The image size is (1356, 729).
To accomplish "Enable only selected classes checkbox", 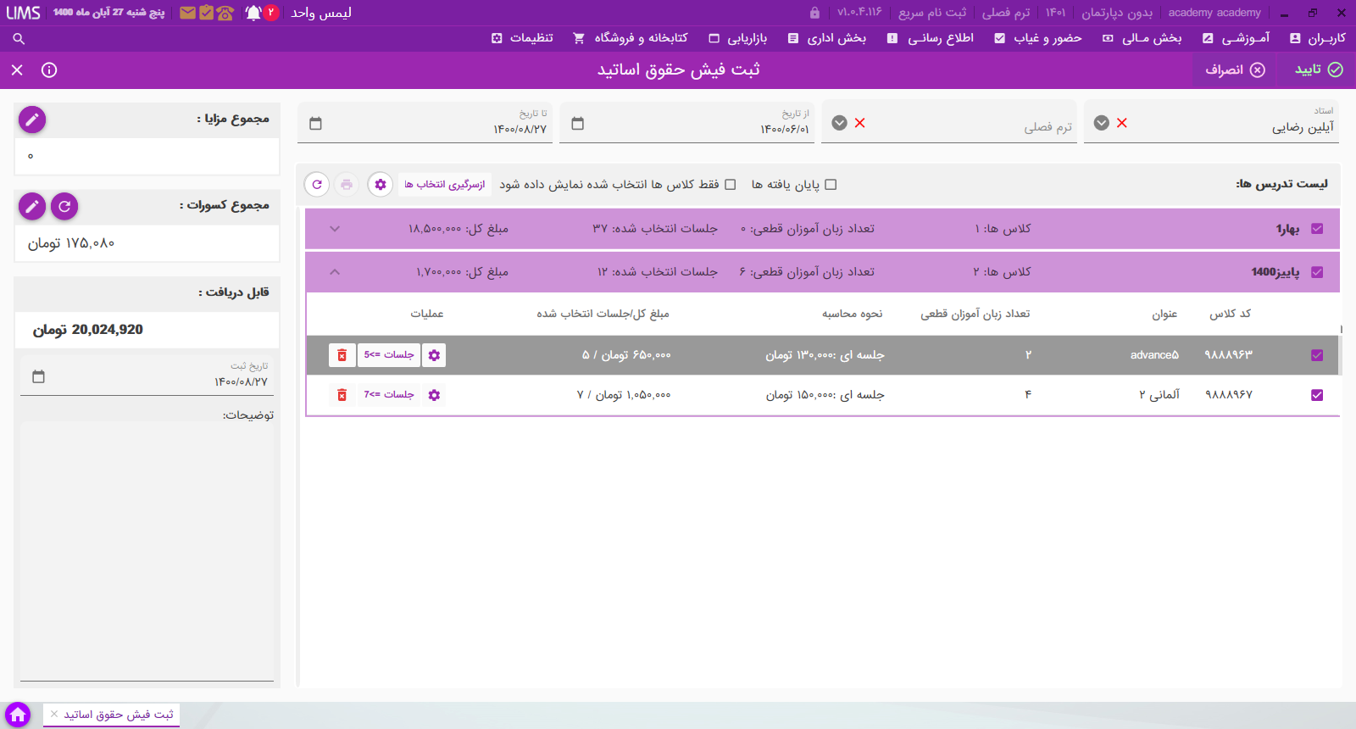I will [730, 185].
